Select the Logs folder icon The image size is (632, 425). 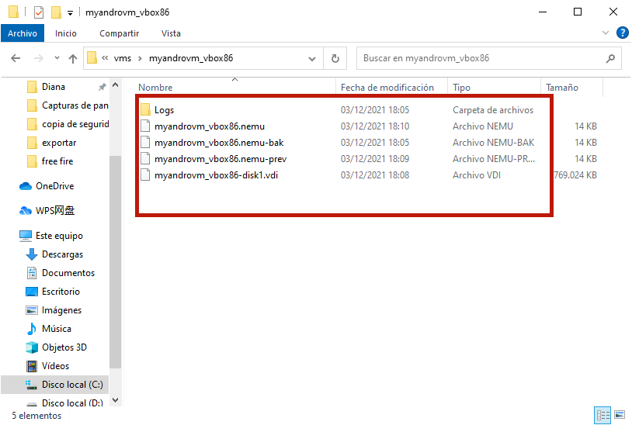point(145,110)
